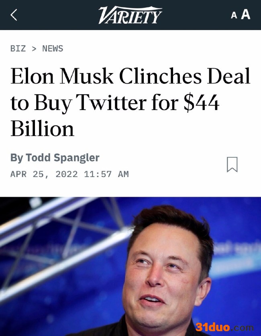Select the APR 25, 2022 date

click(x=44, y=174)
